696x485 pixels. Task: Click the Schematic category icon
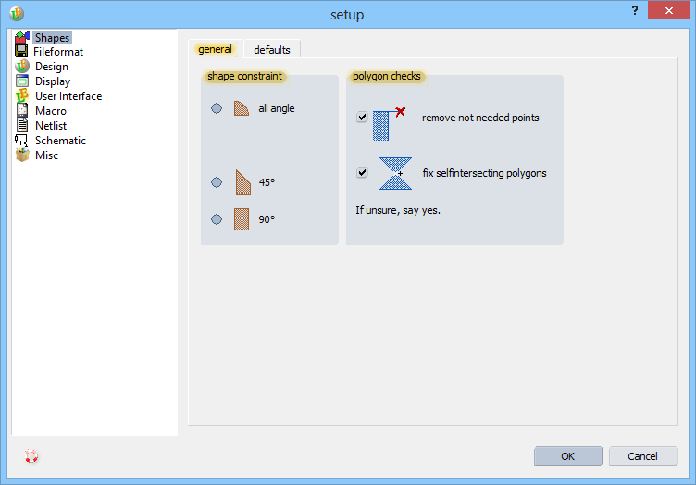21,140
